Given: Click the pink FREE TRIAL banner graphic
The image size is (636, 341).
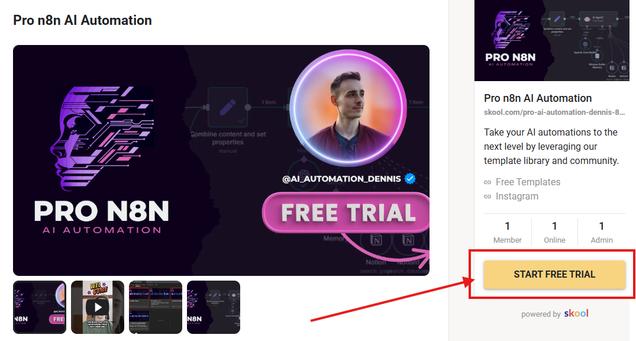Looking at the screenshot, I should pos(346,213).
